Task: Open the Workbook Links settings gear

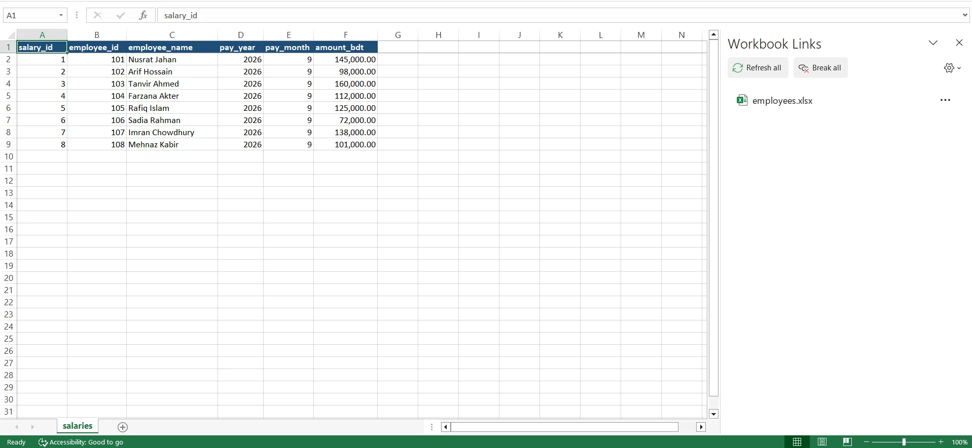Action: click(952, 68)
